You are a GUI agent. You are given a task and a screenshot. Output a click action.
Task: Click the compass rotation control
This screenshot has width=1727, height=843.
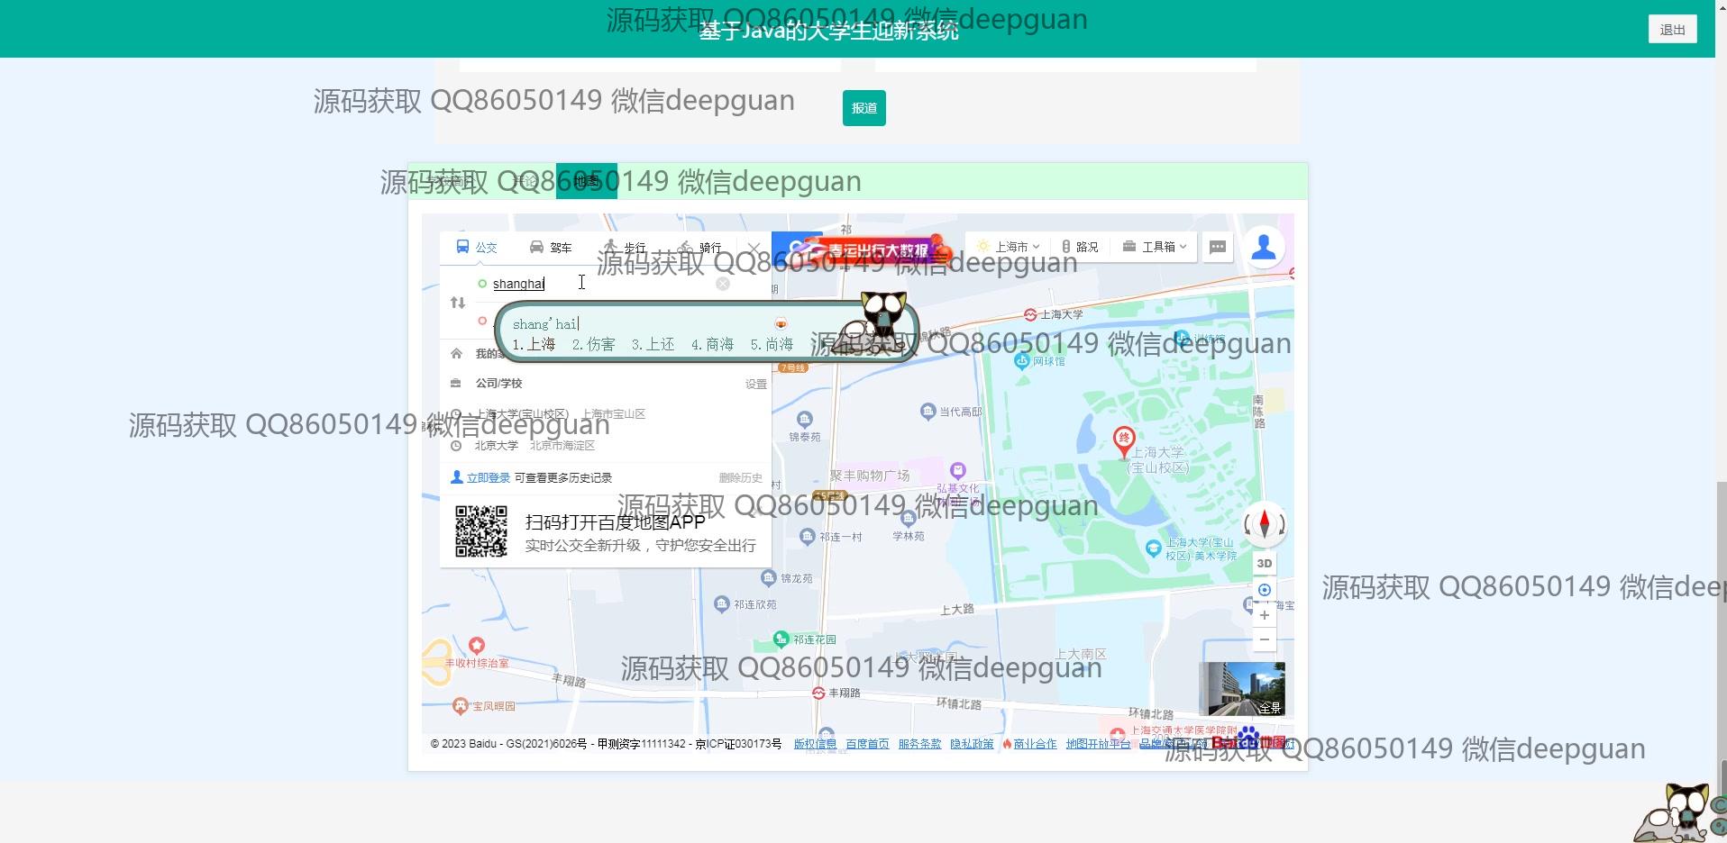pos(1265,524)
